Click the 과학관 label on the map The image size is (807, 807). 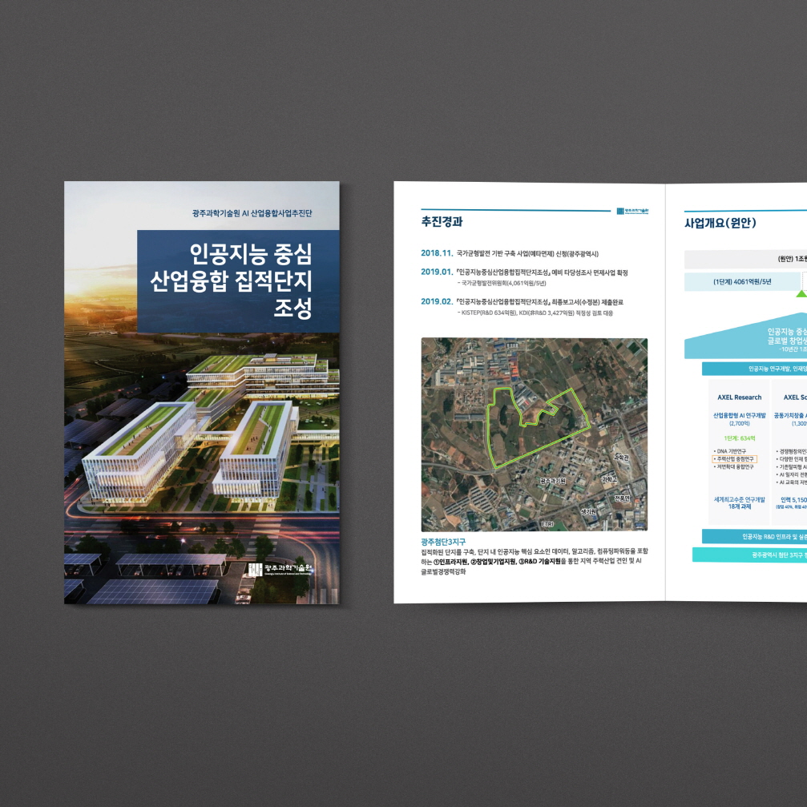tap(621, 458)
